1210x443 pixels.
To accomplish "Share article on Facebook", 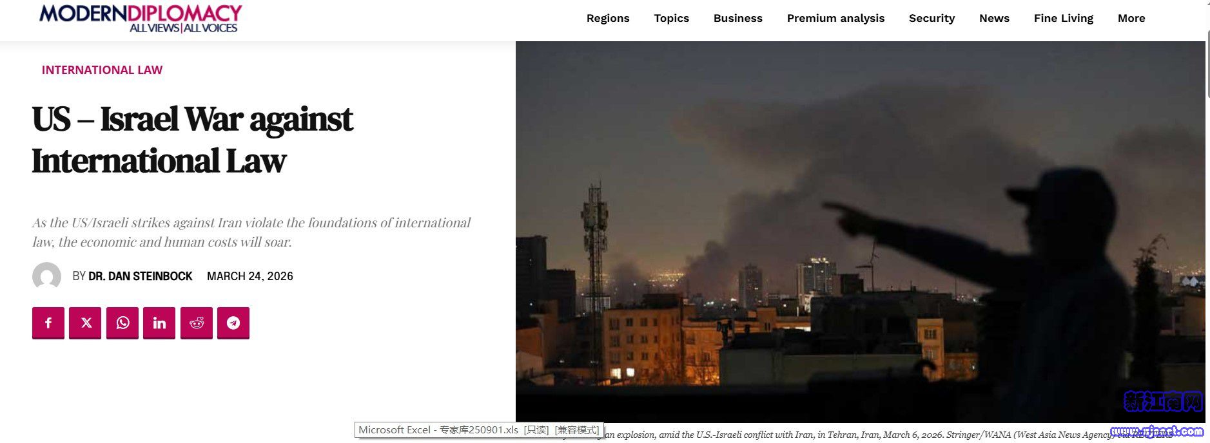I will point(48,323).
